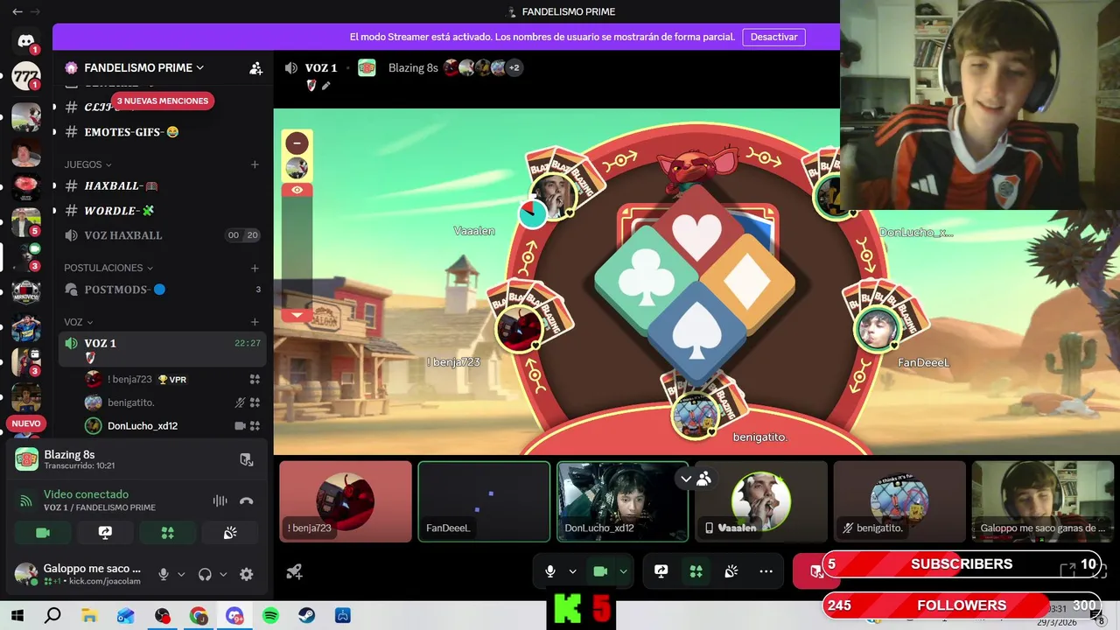
Task: Open user settings gear
Action: click(x=247, y=574)
